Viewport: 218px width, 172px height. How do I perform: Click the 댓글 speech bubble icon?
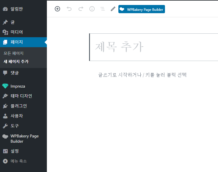coord(5,73)
